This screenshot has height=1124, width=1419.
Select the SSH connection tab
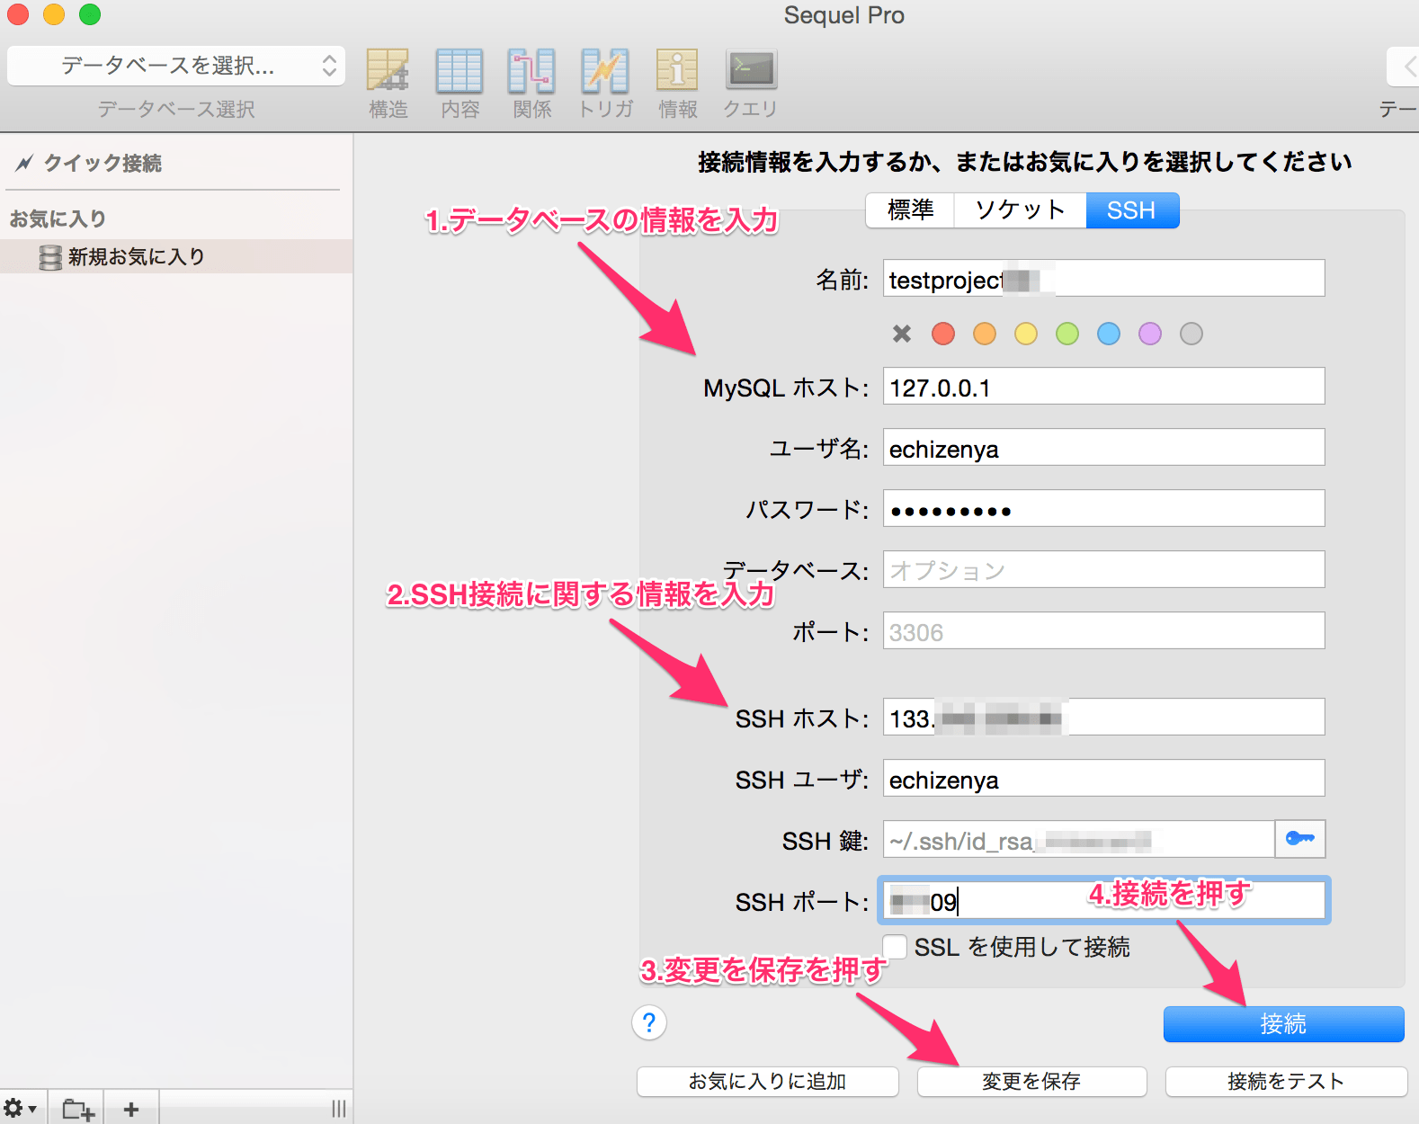pyautogui.click(x=1132, y=210)
